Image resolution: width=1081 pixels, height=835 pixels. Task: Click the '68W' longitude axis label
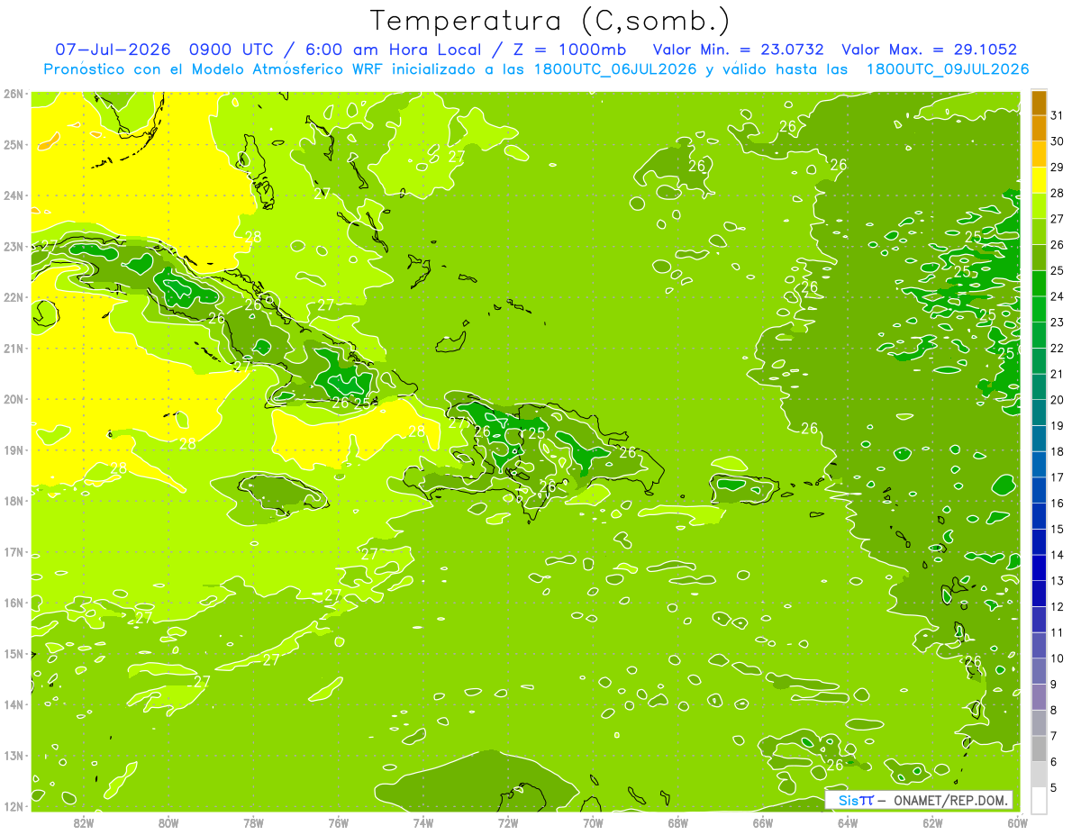pos(677,822)
